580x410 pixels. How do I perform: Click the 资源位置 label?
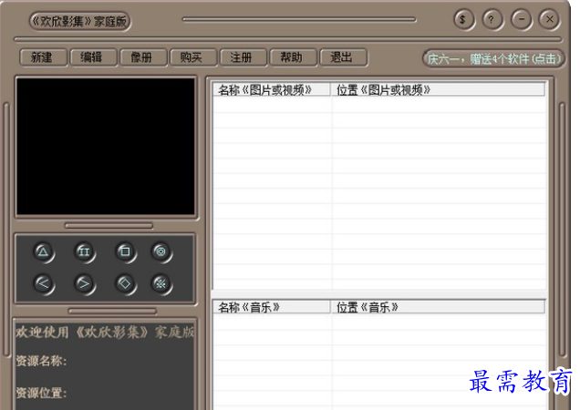coord(41,393)
